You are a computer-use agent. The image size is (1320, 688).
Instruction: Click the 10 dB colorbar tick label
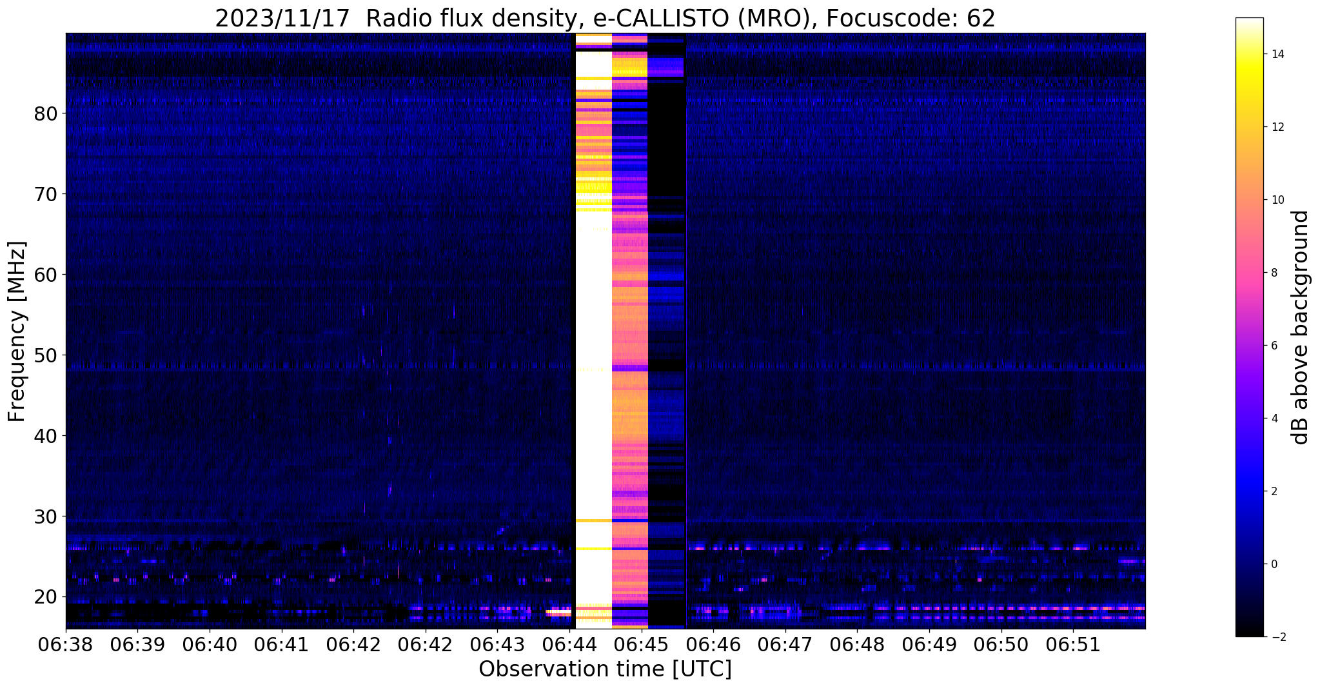1277,200
